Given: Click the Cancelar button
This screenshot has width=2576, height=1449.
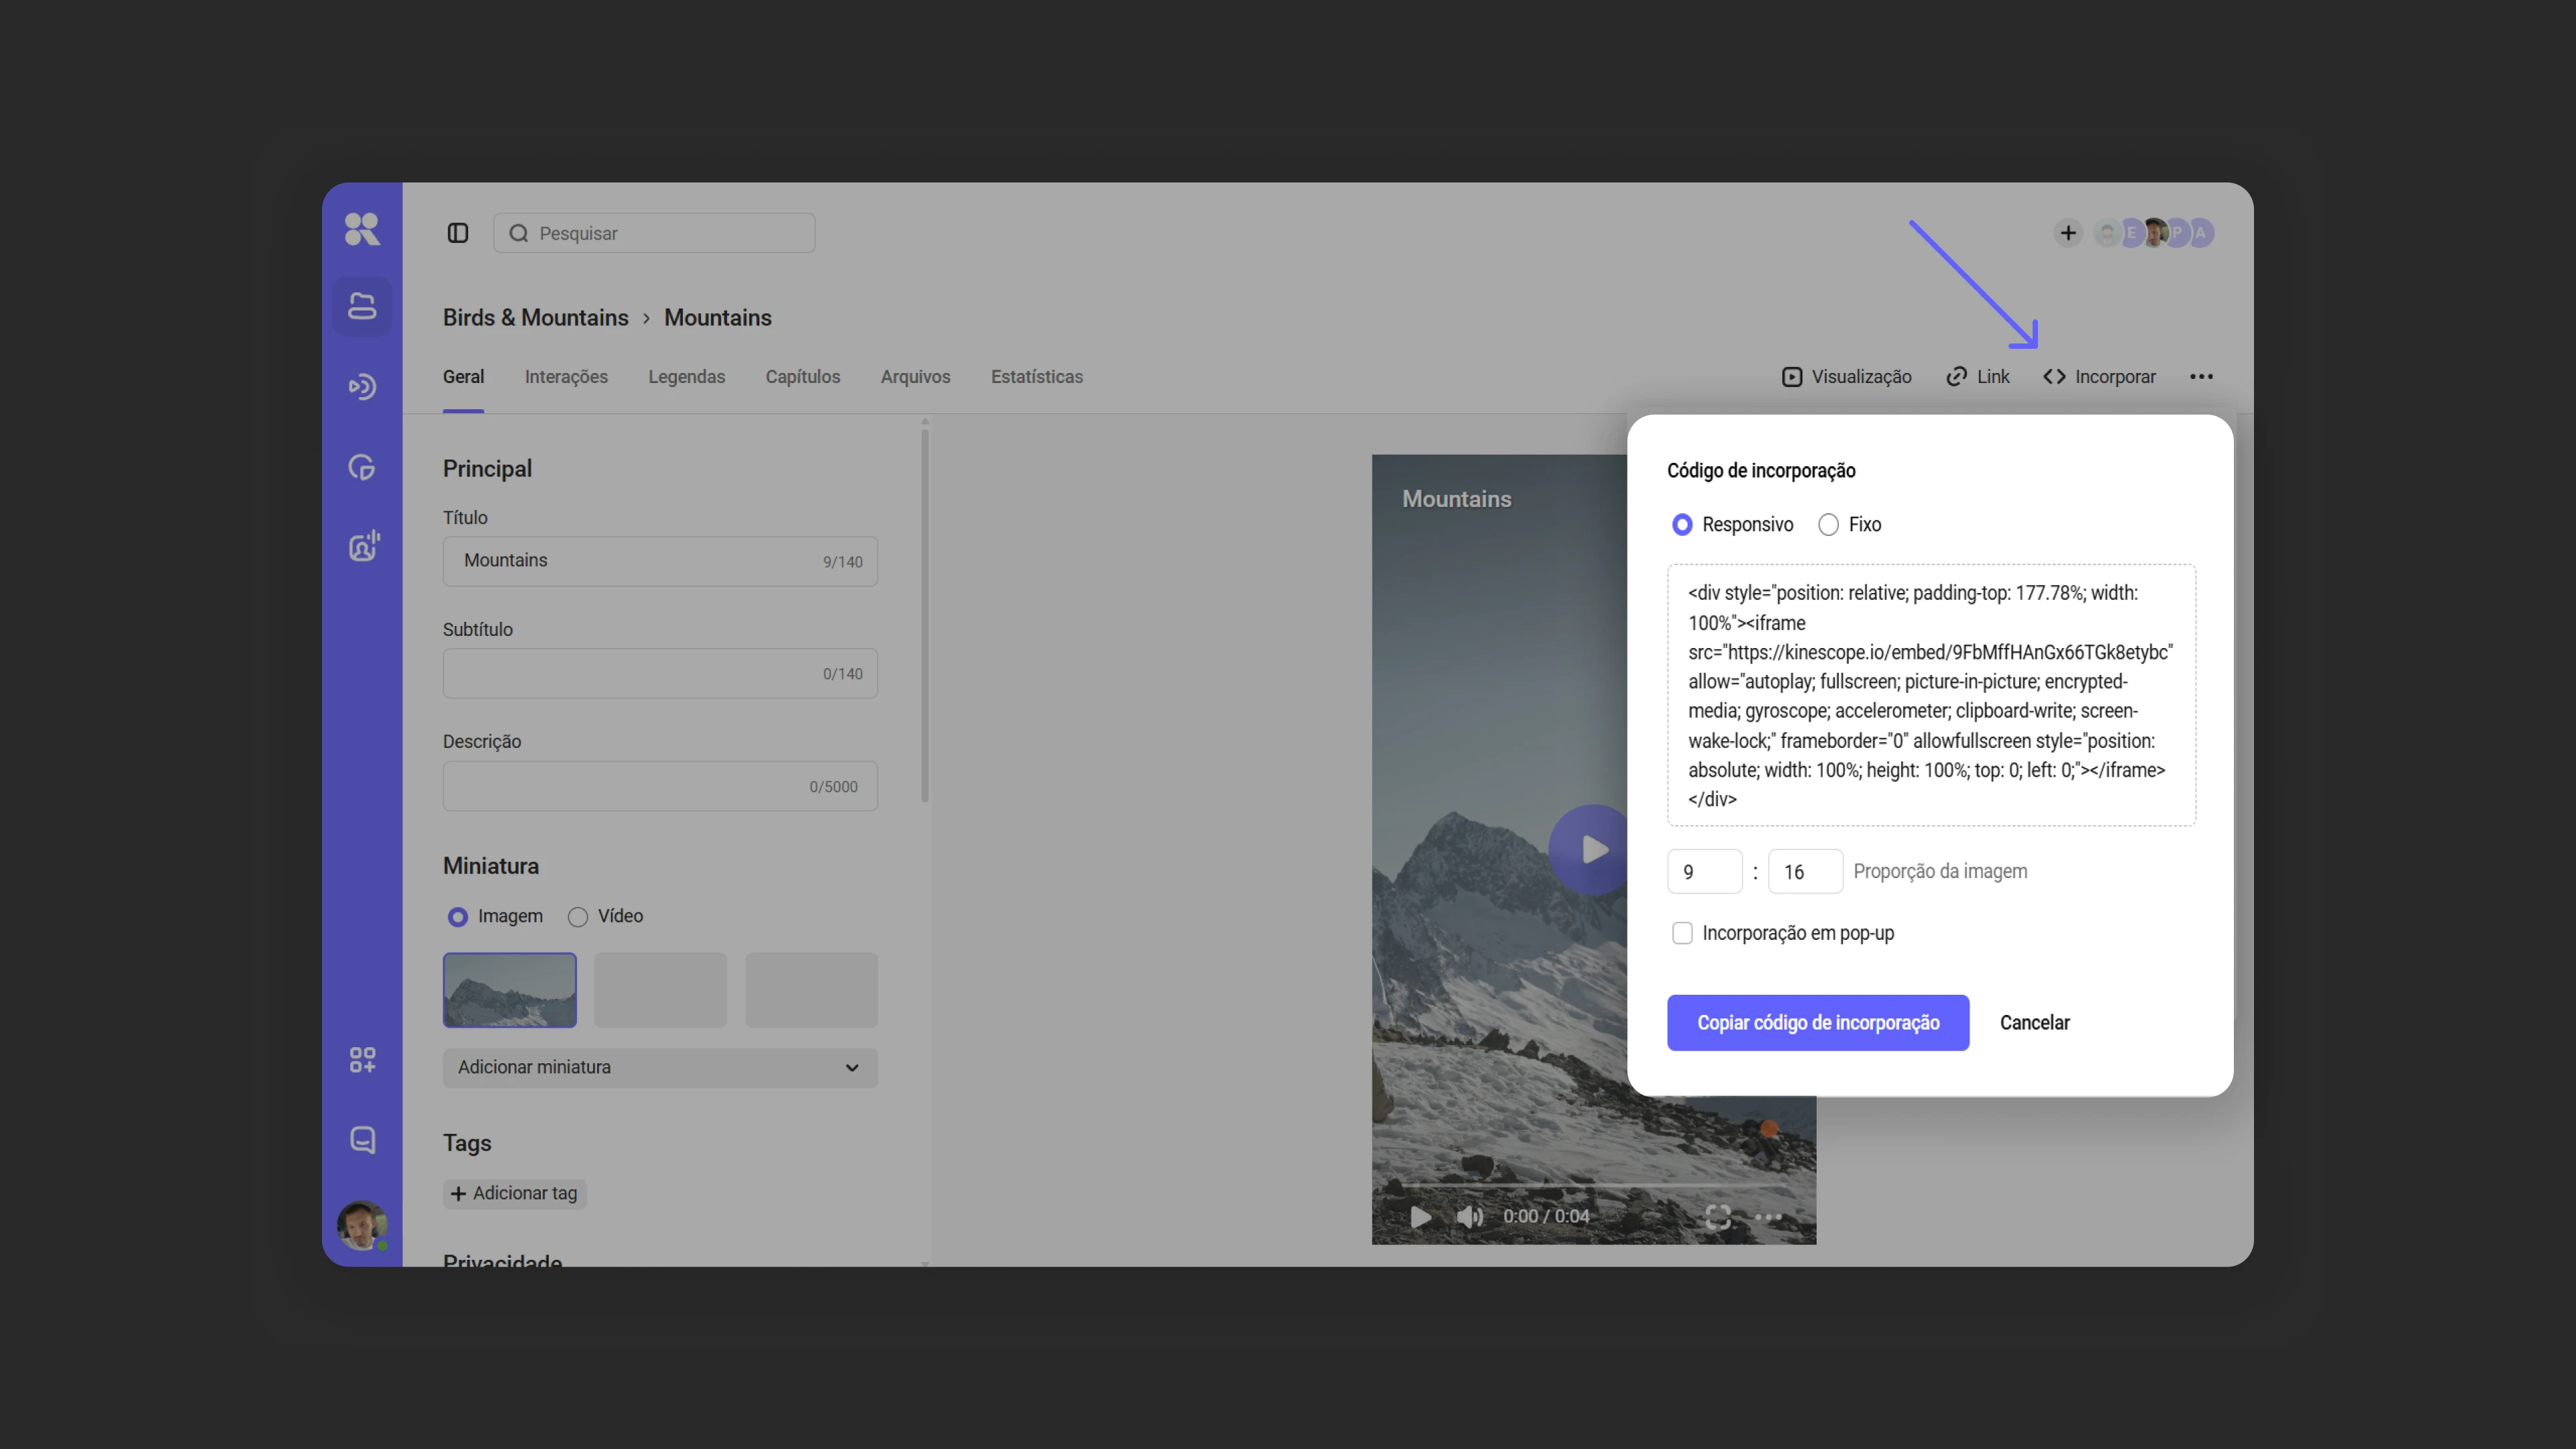Looking at the screenshot, I should click(2034, 1023).
